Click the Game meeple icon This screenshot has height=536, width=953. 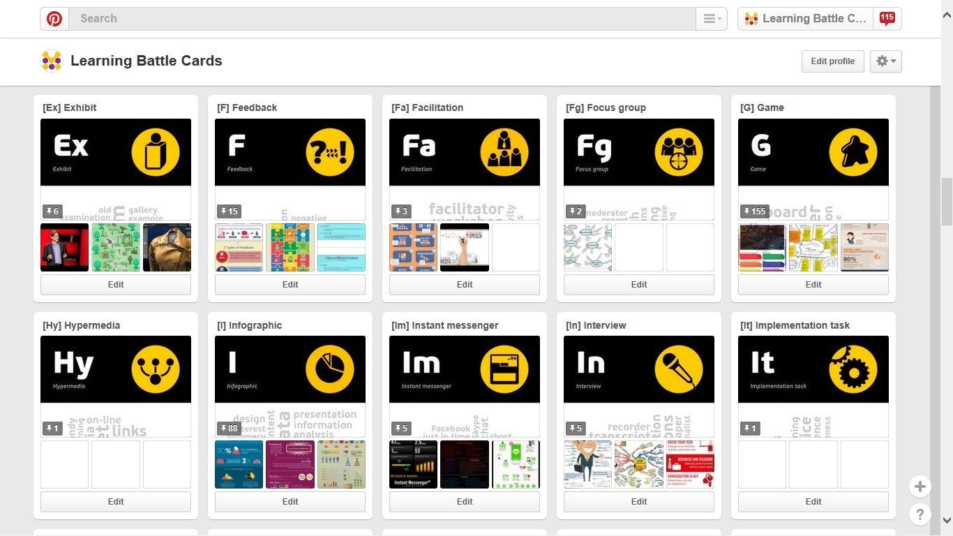click(853, 152)
